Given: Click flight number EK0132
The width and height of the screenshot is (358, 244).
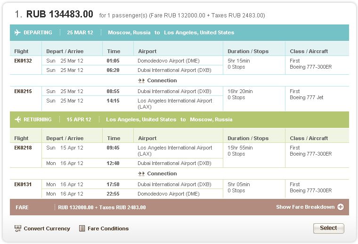Looking at the screenshot, I should click(x=23, y=61).
